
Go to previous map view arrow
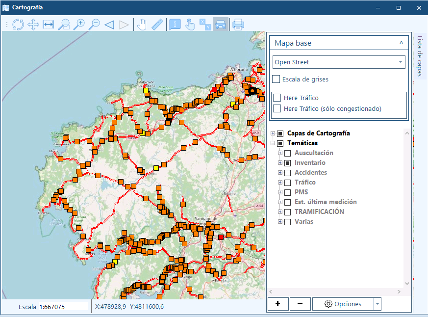point(109,24)
